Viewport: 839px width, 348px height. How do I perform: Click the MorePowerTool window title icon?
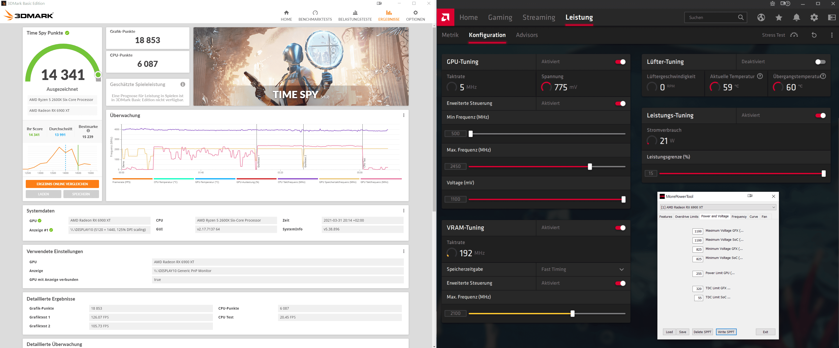pyautogui.click(x=662, y=196)
